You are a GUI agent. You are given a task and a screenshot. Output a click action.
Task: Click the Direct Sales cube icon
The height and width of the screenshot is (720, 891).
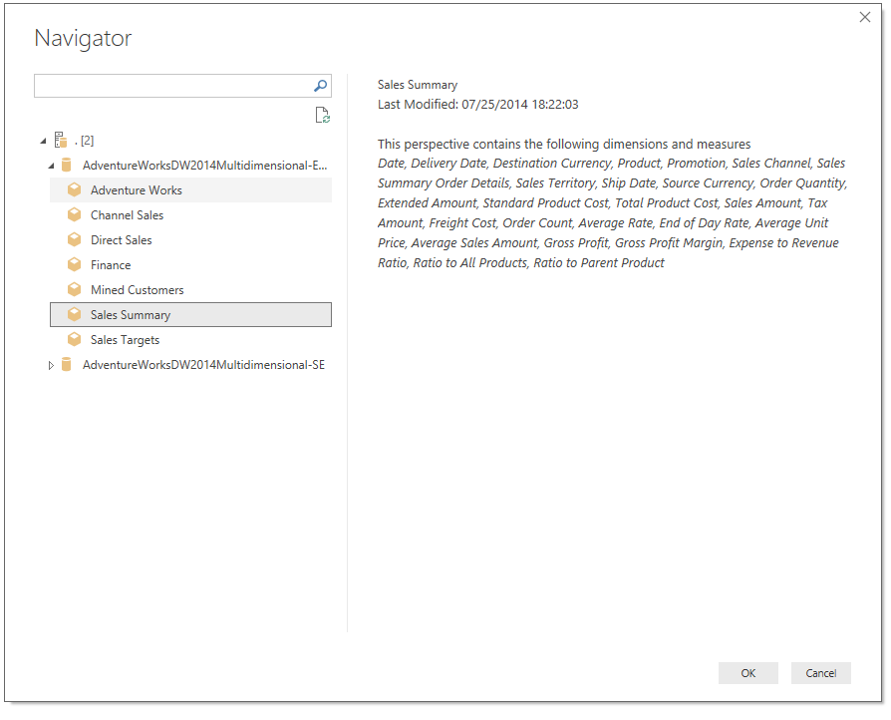(74, 239)
